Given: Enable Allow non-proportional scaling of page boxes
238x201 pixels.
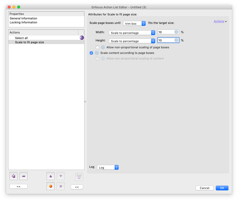Looking at the screenshot, I should [x=97, y=47].
